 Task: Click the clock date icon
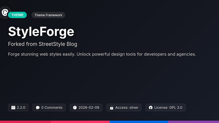tap(75, 107)
